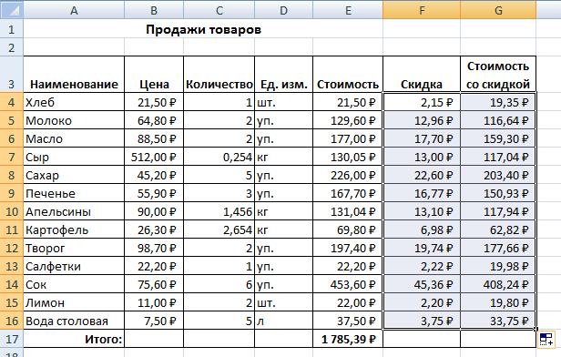This screenshot has width=561, height=357.
Task: Select the cell 'Сыр'
Action: click(74, 157)
